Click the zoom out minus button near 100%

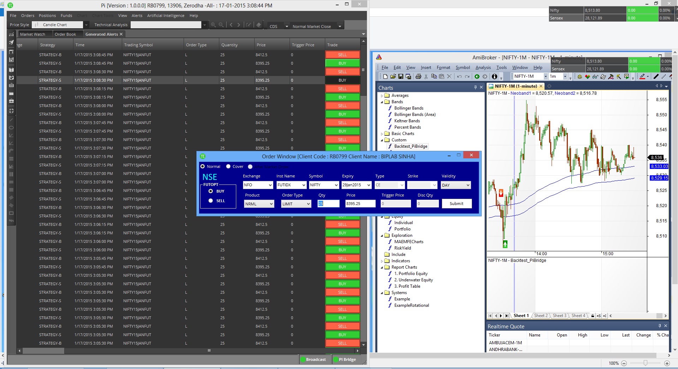pos(624,363)
